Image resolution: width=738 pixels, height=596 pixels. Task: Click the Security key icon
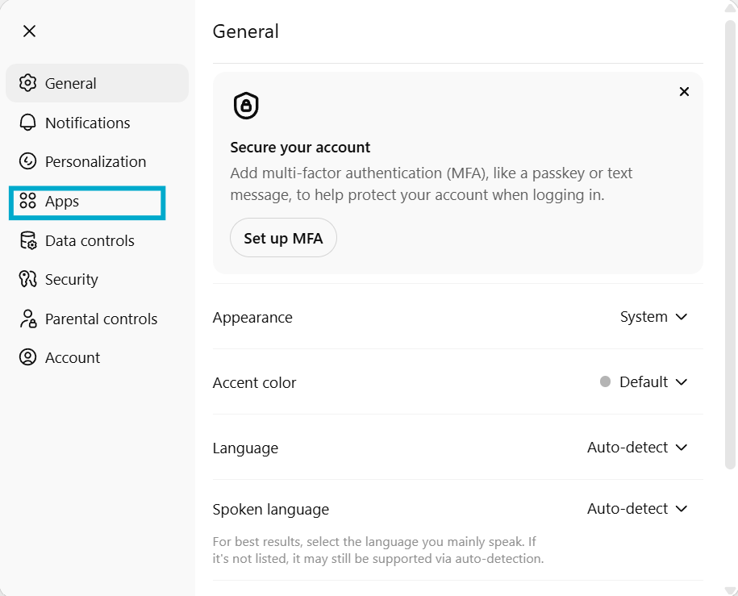click(28, 279)
